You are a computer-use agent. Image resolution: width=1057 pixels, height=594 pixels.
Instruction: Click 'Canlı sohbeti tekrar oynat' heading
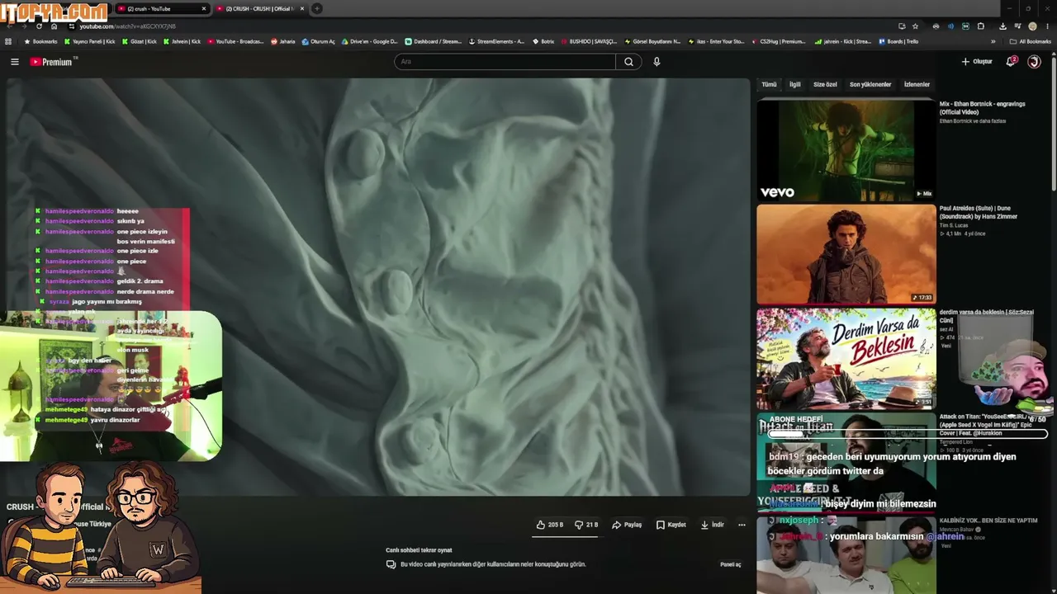pyautogui.click(x=419, y=550)
